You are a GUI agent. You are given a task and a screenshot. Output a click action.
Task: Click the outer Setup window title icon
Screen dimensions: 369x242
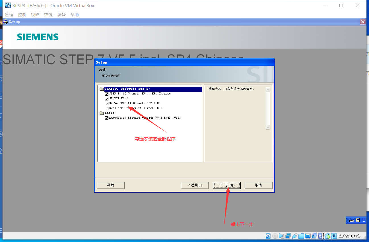6,22
